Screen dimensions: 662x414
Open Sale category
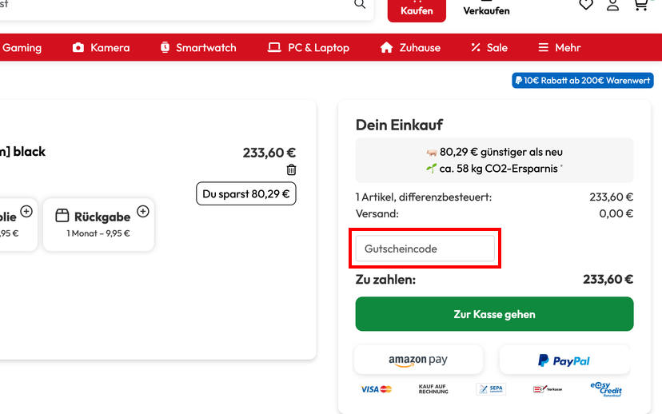click(x=489, y=48)
